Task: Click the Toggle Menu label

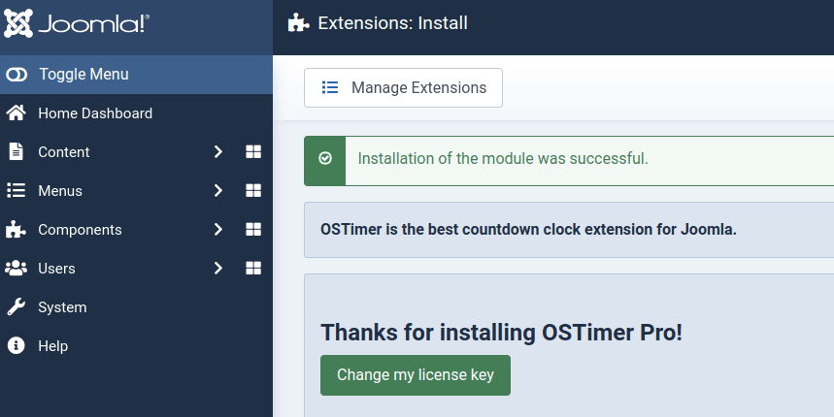Action: [x=84, y=75]
